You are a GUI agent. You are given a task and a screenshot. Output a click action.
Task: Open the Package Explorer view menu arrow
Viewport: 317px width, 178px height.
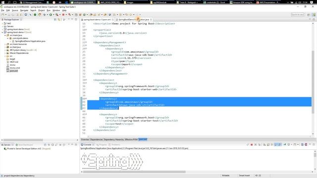[64, 20]
